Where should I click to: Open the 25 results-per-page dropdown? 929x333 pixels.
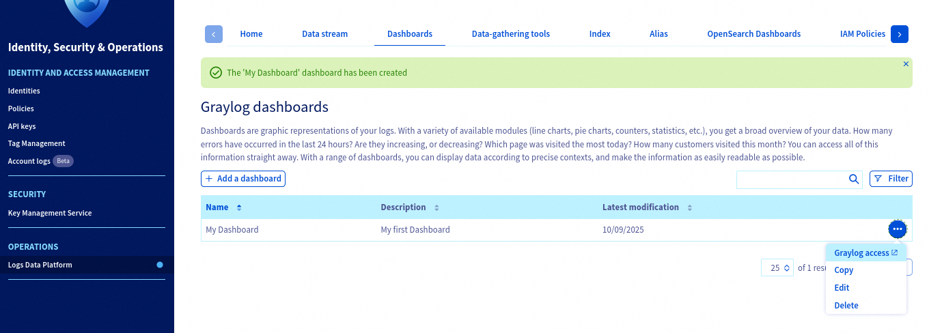tap(777, 268)
